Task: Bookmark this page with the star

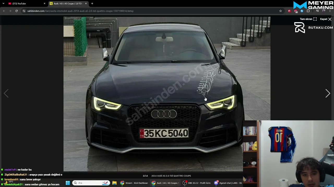Action: [x=281, y=11]
